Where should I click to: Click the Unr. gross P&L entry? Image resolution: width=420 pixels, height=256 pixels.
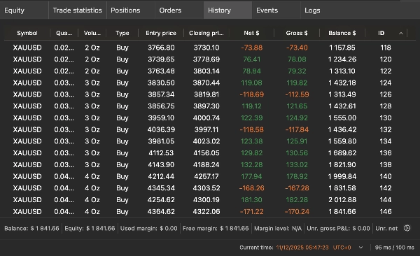(338, 229)
